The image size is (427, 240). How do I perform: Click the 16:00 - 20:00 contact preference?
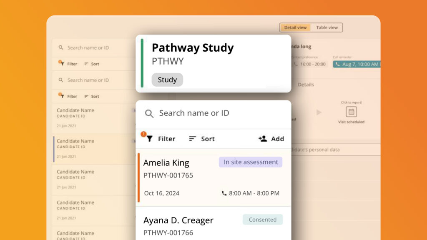(x=313, y=64)
